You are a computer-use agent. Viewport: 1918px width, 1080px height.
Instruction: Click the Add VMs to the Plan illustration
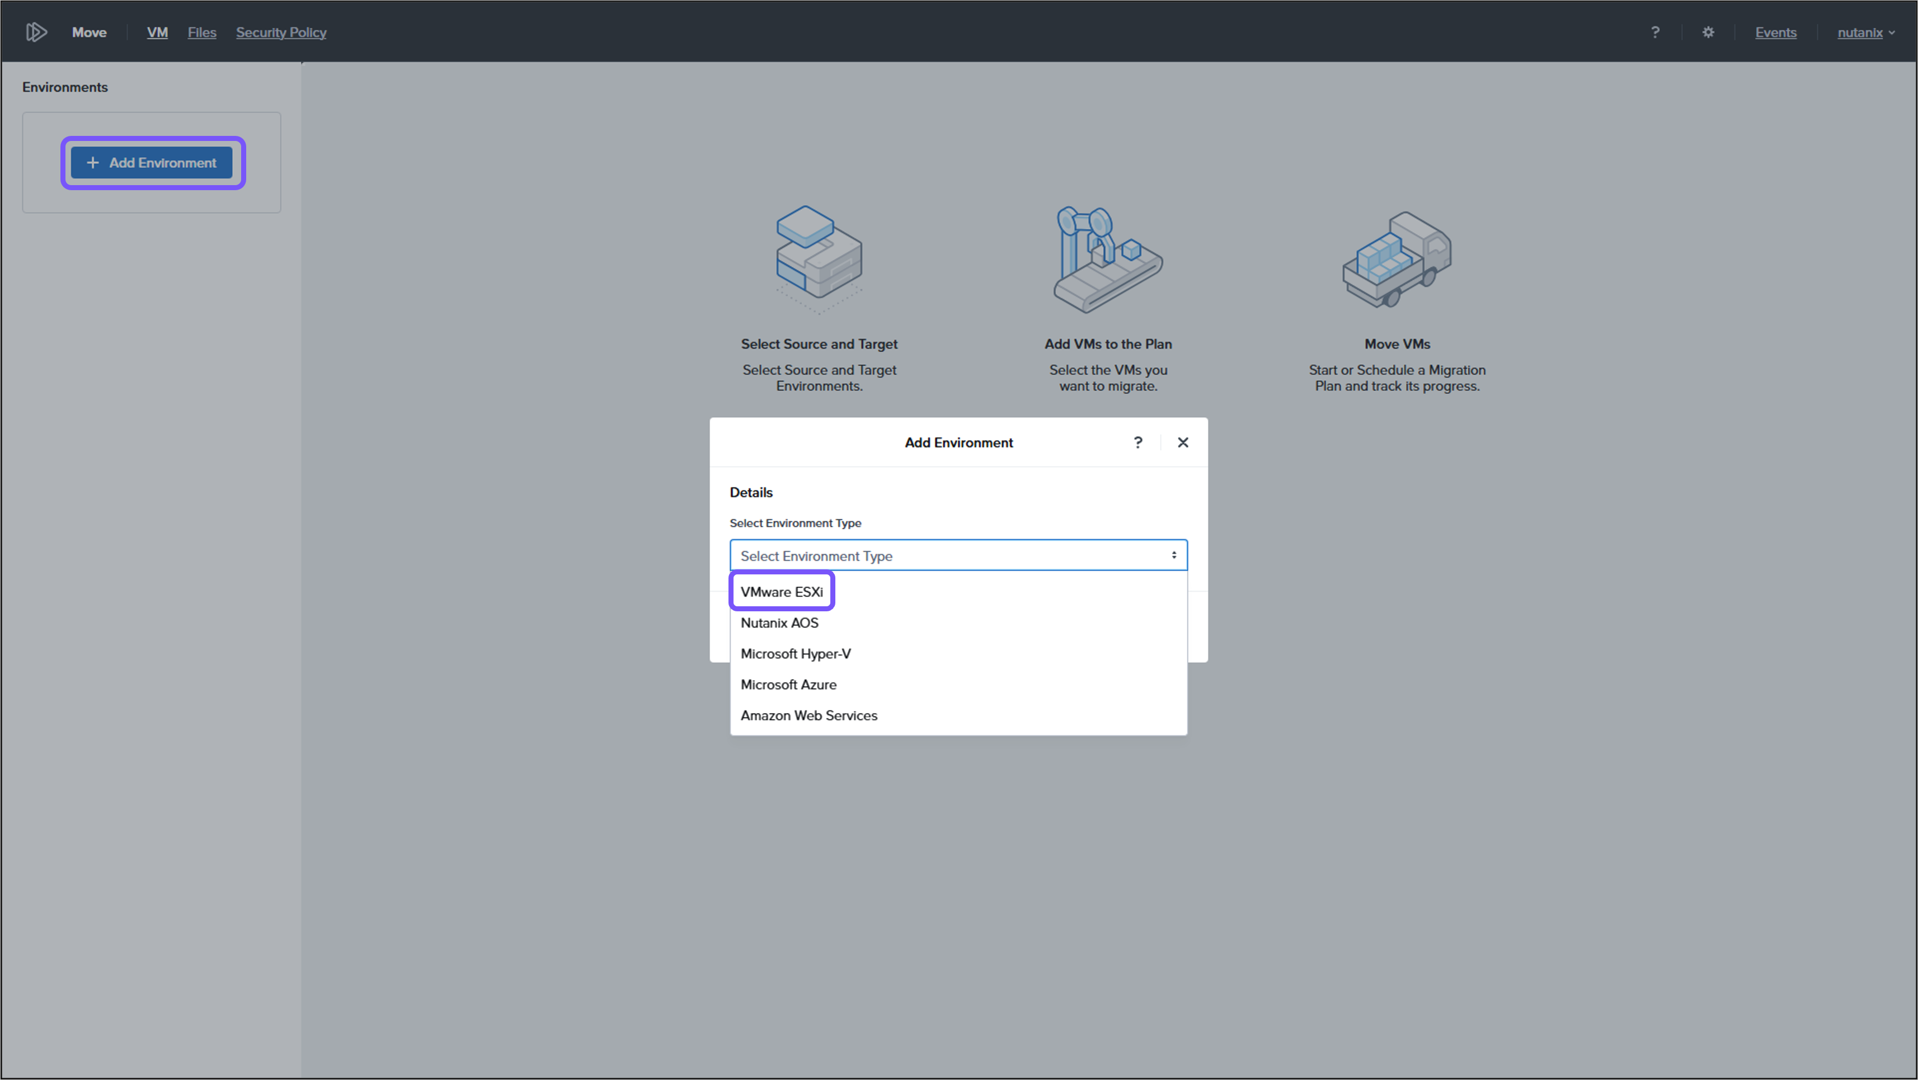click(1107, 257)
